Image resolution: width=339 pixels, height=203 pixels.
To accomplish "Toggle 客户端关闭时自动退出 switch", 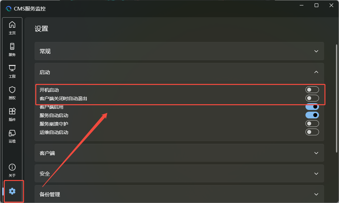I will [x=312, y=98].
